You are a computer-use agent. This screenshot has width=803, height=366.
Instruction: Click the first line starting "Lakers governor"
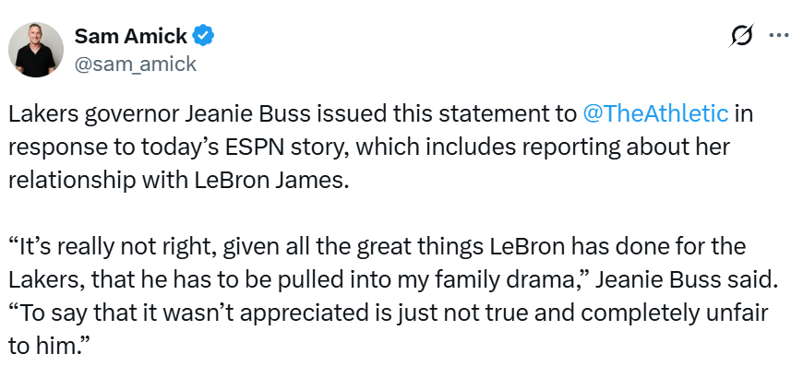381,114
